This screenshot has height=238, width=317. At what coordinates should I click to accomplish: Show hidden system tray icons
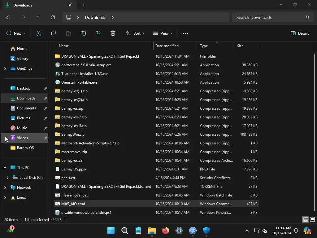click(247, 231)
